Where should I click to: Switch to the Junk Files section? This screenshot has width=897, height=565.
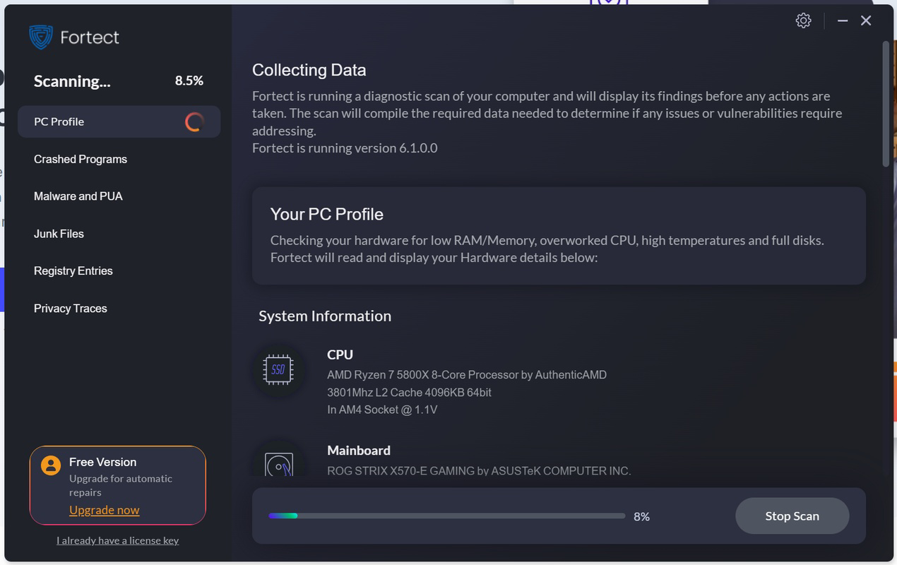[x=59, y=234]
